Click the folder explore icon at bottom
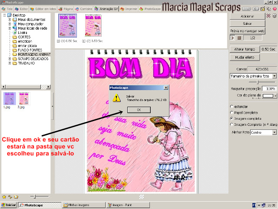 coord(16,197)
